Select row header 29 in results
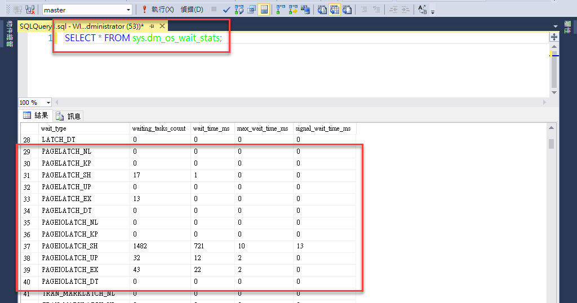577x303 pixels. point(29,151)
